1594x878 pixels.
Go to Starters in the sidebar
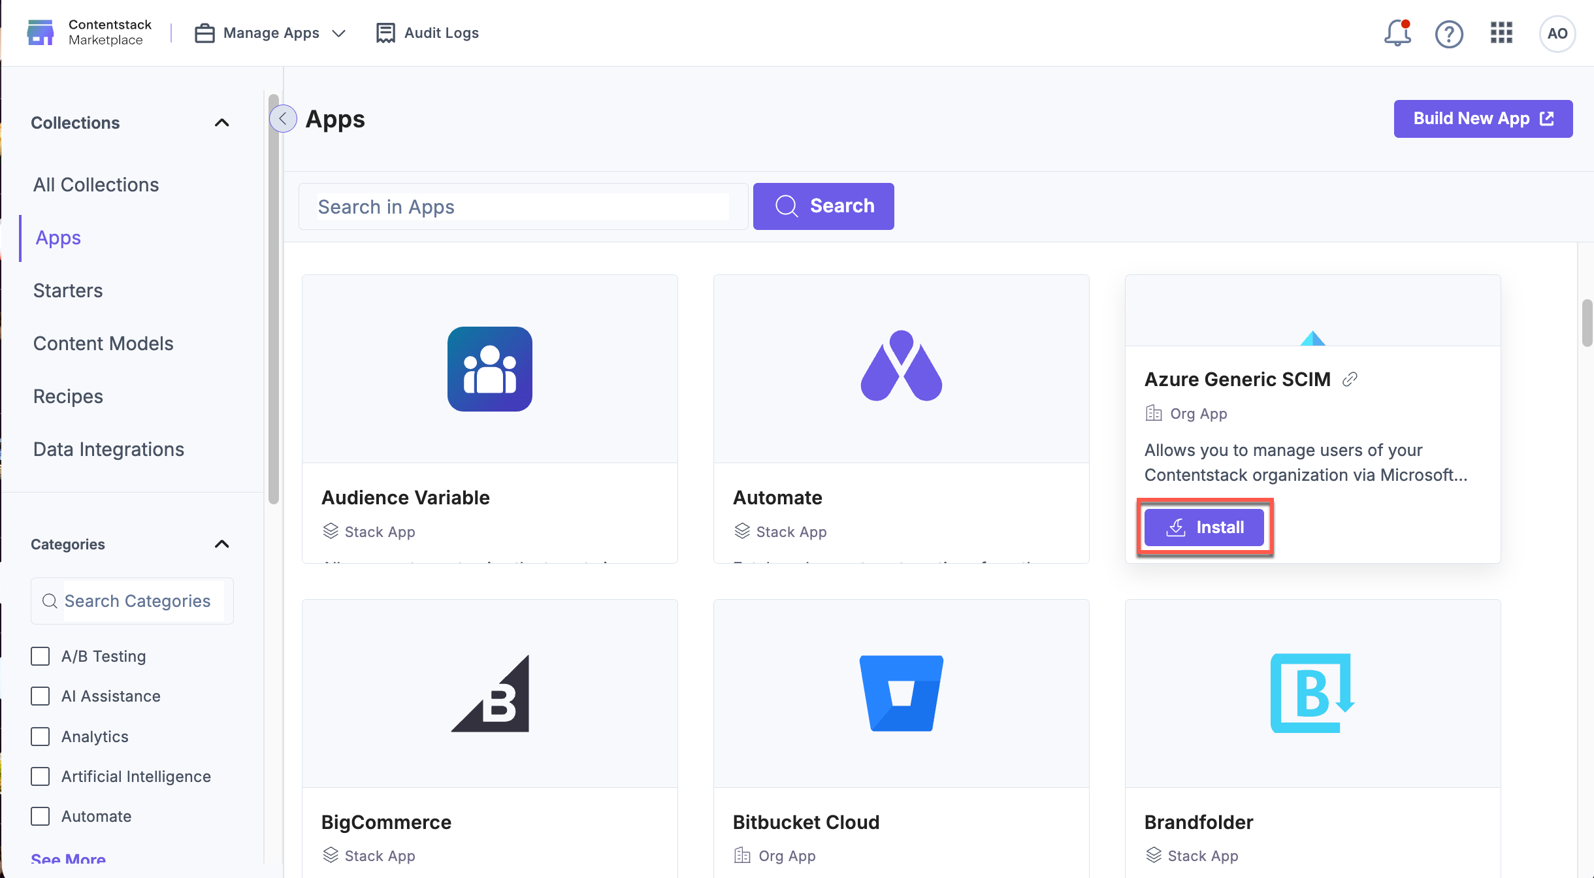[x=68, y=290]
